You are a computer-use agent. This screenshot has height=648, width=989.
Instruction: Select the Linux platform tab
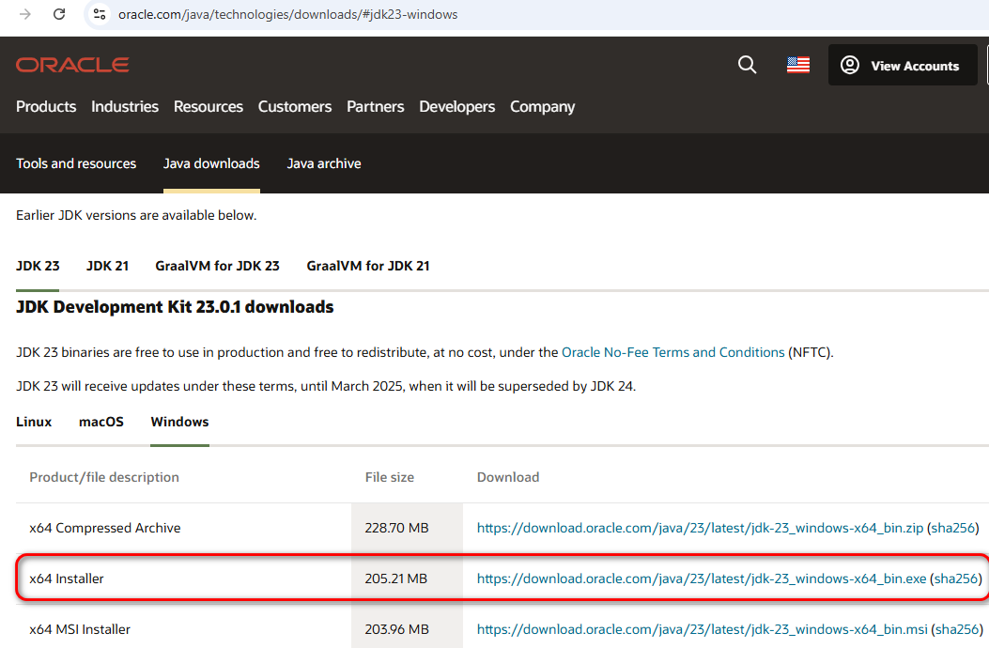pyautogui.click(x=34, y=422)
